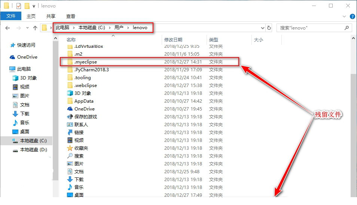Select the .m2 folder icon

[x=70, y=54]
